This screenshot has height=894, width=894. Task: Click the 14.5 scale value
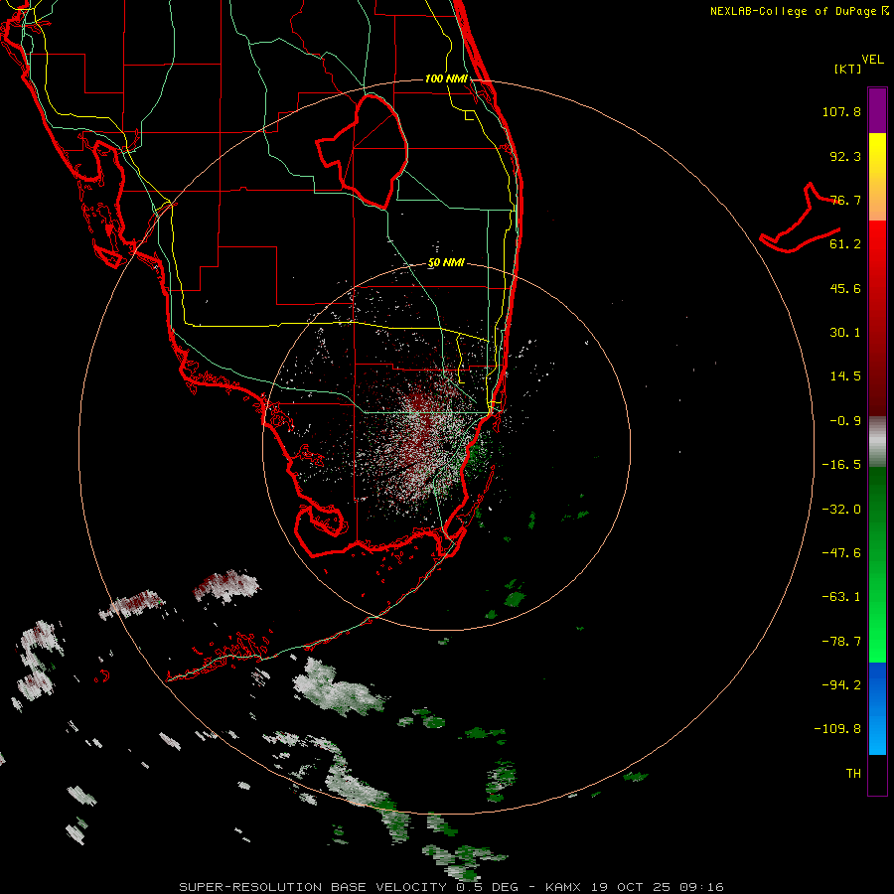845,376
